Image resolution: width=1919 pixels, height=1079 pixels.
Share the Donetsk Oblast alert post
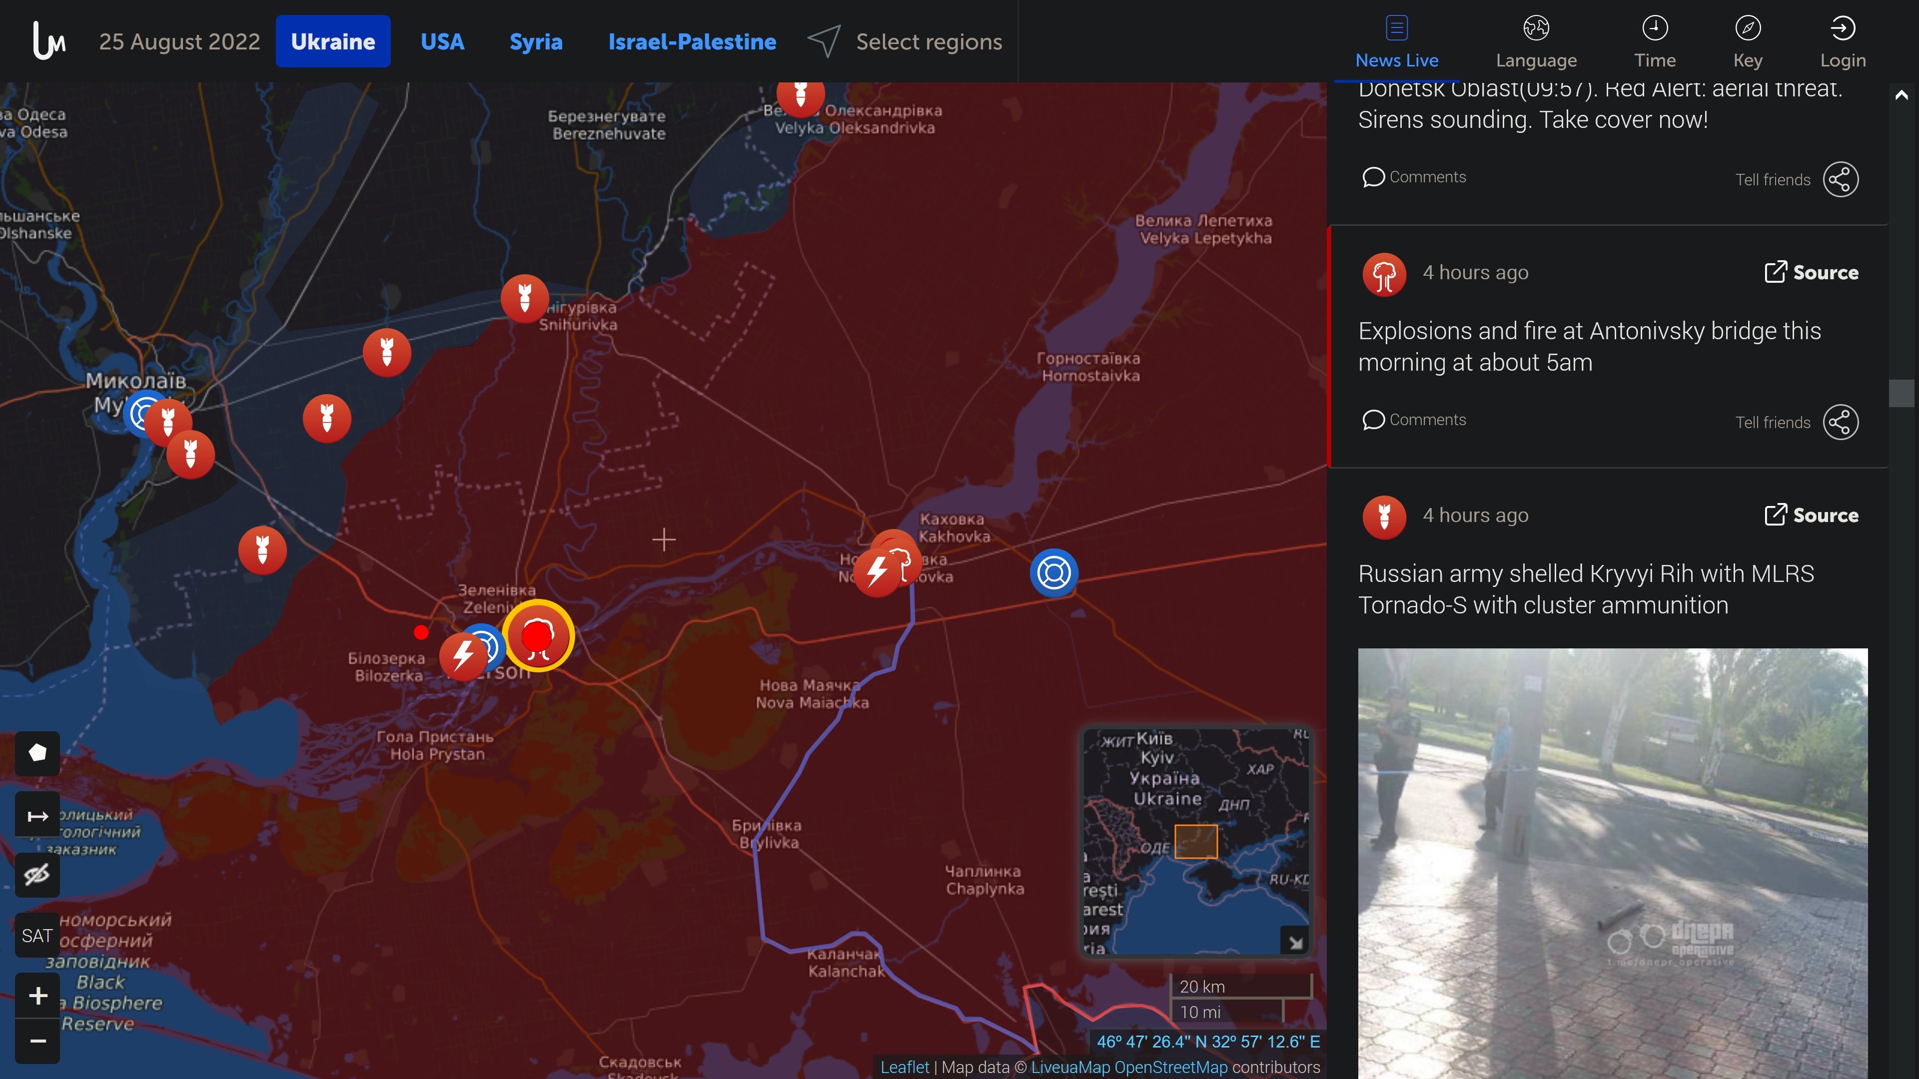point(1840,179)
